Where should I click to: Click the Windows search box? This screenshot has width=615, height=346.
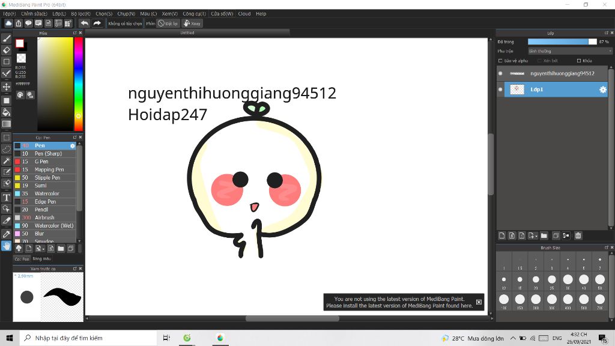point(88,338)
